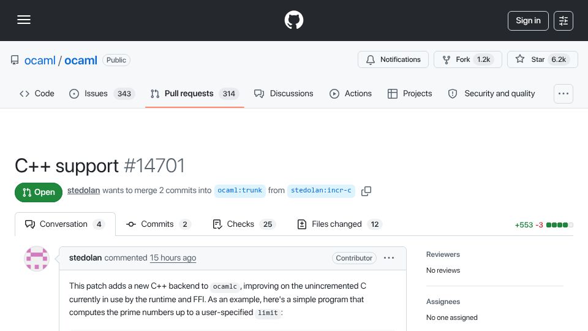This screenshot has width=588, height=331.
Task: Open the Discussions tab
Action: click(284, 94)
